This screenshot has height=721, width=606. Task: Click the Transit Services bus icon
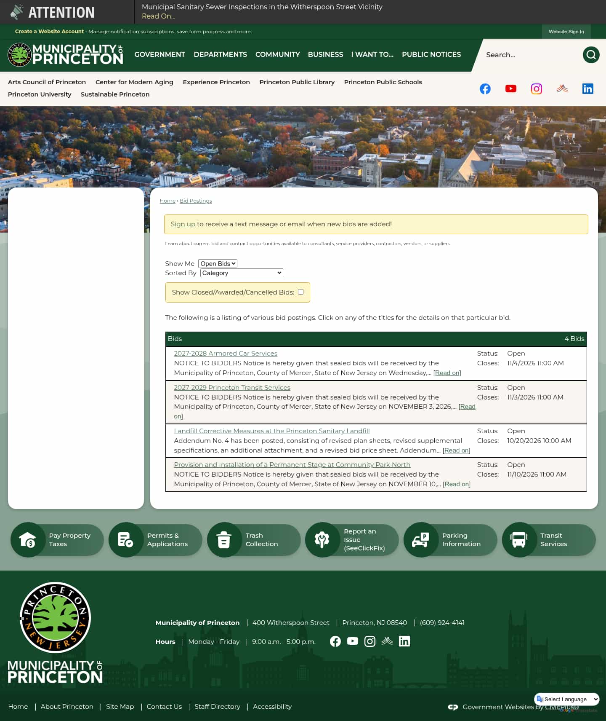coord(519,540)
